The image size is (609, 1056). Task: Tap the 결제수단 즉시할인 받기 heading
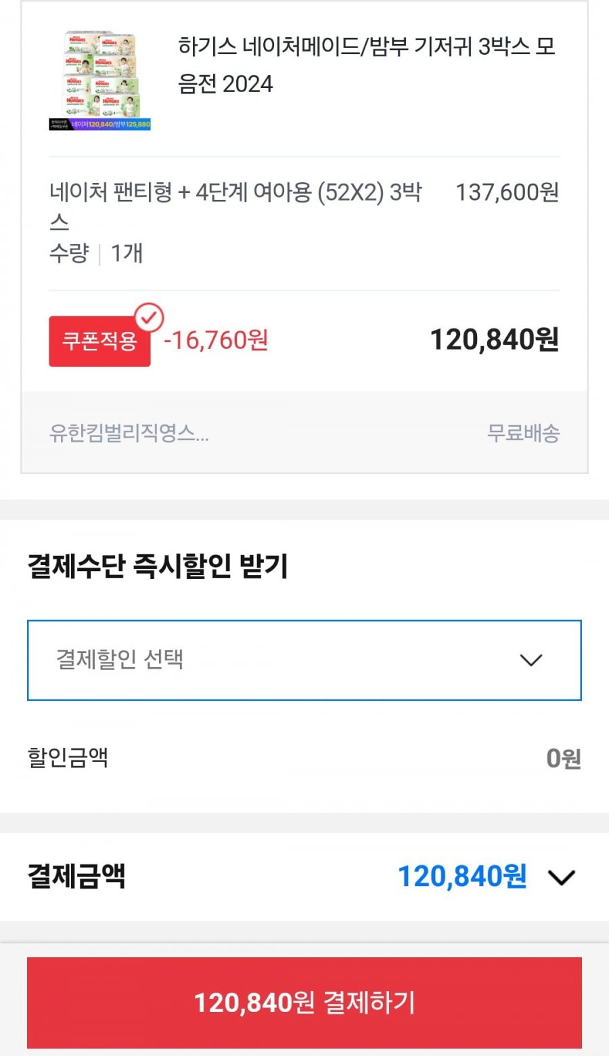click(158, 566)
